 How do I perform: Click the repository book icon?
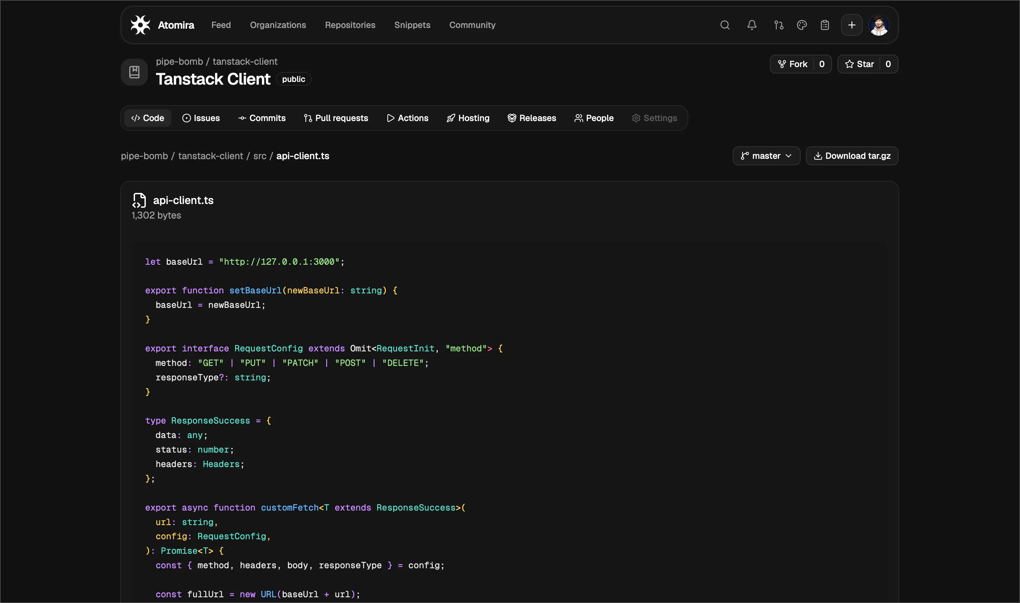coord(134,72)
